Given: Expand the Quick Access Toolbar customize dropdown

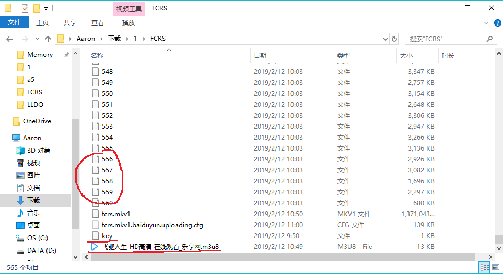Looking at the screenshot, I should point(46,8).
